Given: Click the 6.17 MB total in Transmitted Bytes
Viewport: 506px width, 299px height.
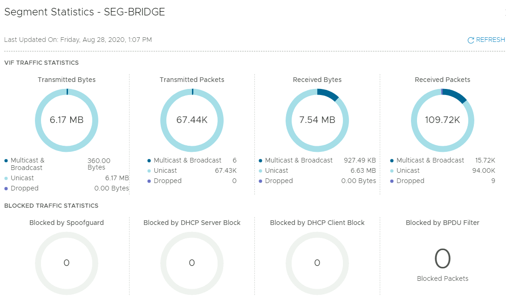Looking at the screenshot, I should point(67,120).
